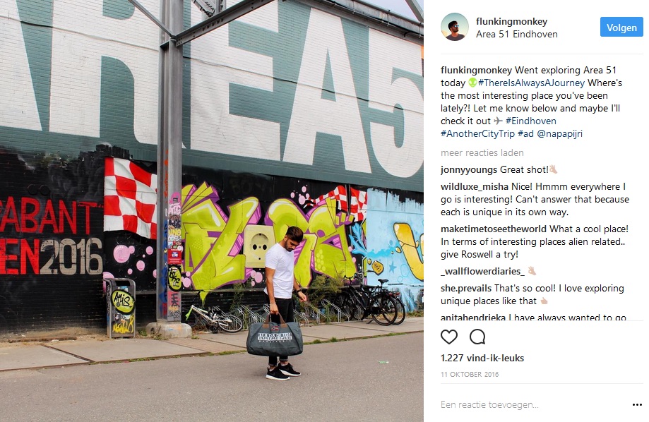Open the #ThereIsAlwaysAJourney hashtag
This screenshot has width=649, height=422.
click(x=531, y=83)
